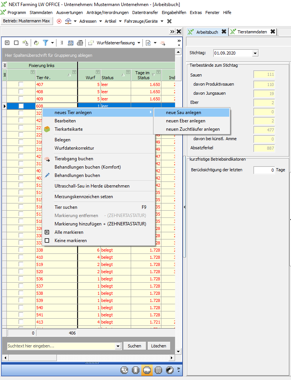Click the refresh icon in grid toolbar
The image size is (291, 380).
pos(36,43)
